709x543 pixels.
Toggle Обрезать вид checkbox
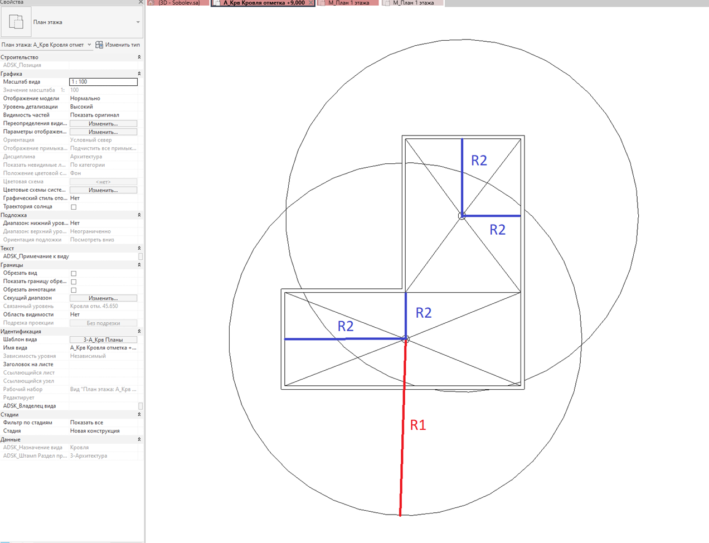pos(74,273)
